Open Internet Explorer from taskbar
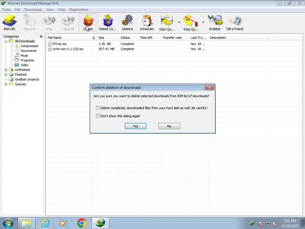This screenshot has width=305, height=229. 45,223
